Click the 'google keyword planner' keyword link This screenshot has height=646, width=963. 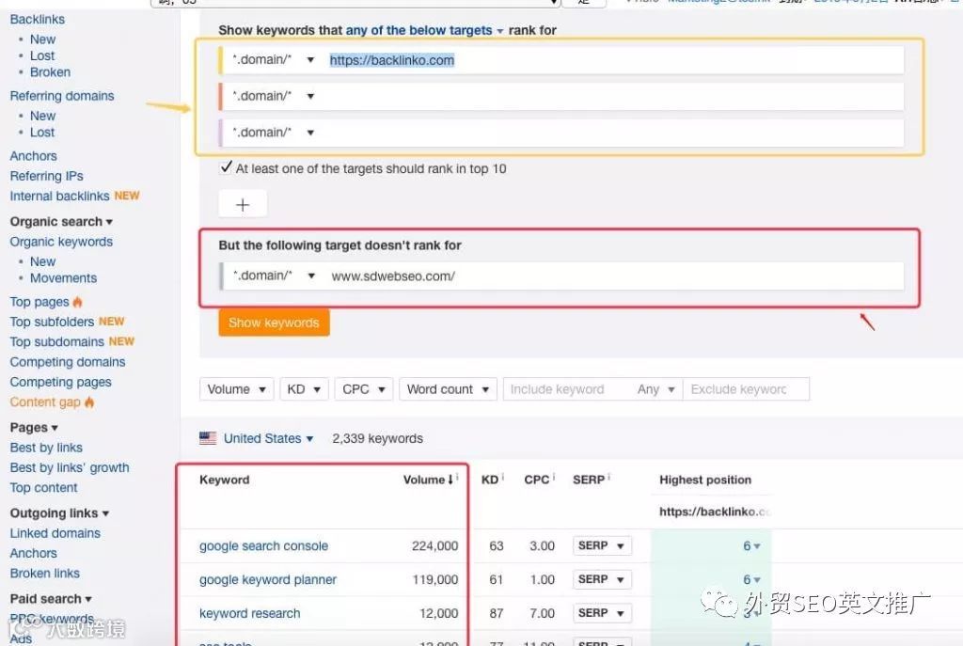point(268,579)
